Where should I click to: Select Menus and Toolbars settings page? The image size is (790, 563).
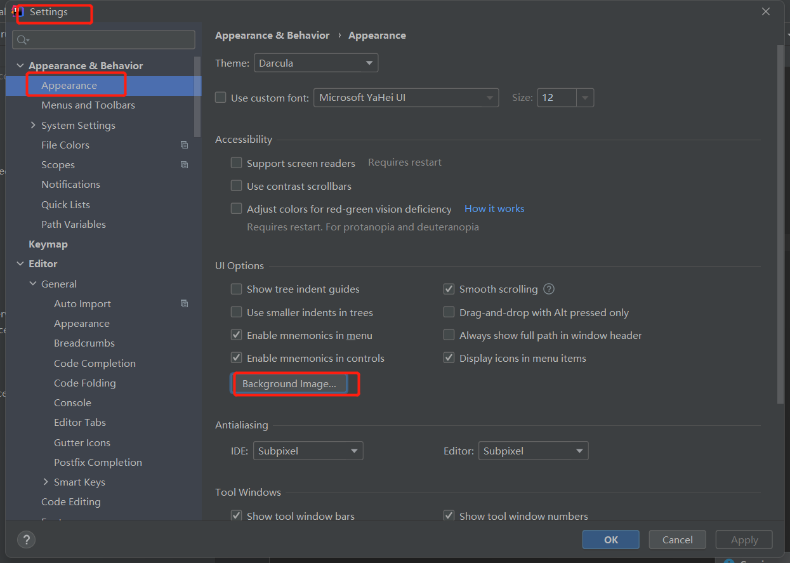(88, 105)
